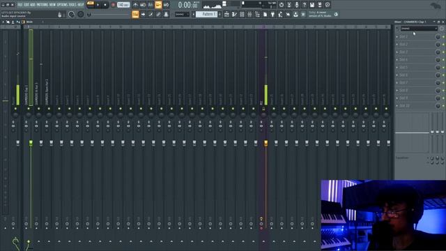
Task: Click the link controllers icon
Action: [158, 14]
